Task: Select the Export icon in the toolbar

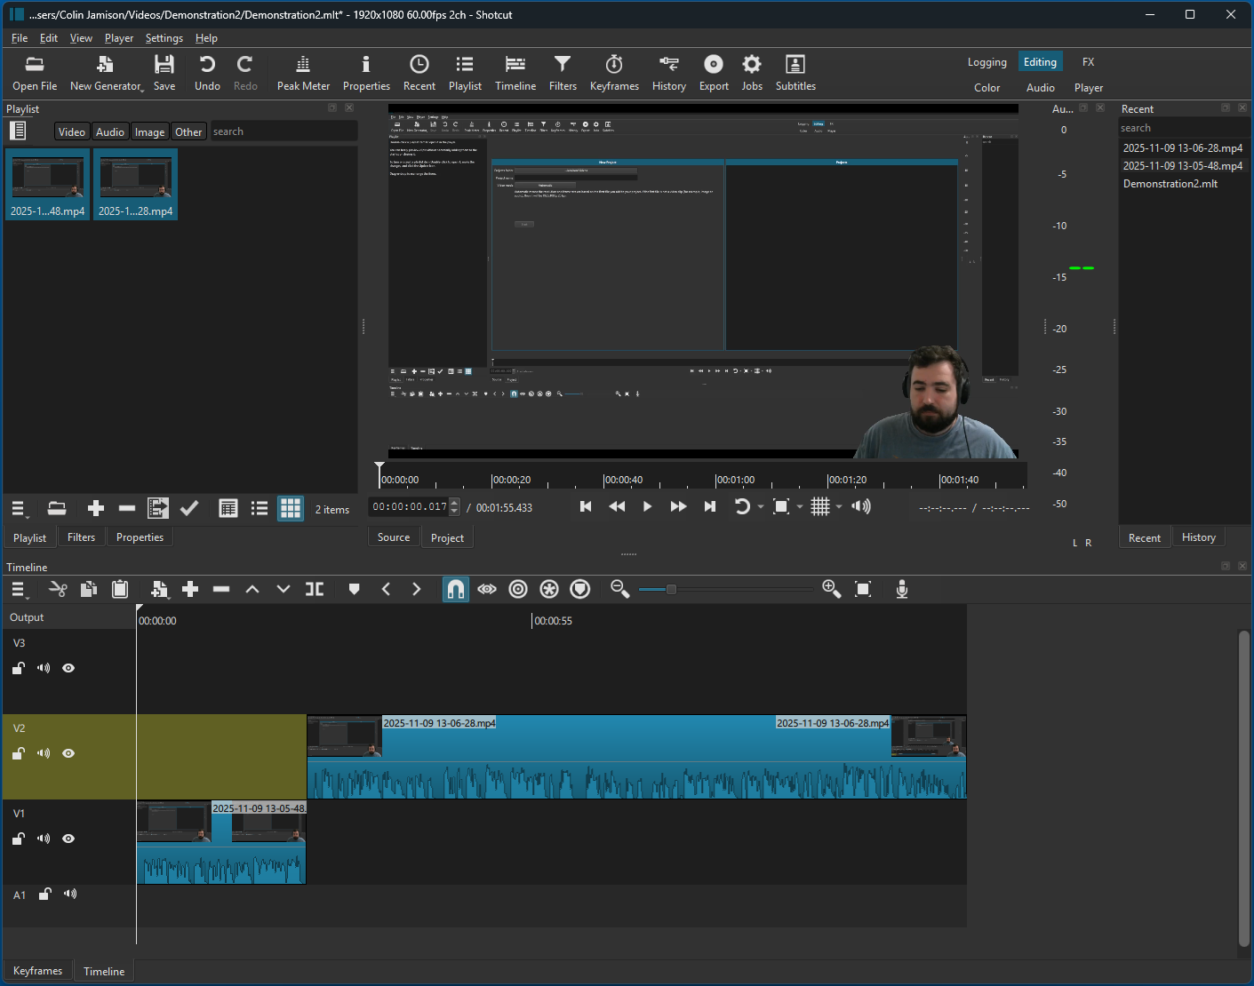Action: [713, 71]
